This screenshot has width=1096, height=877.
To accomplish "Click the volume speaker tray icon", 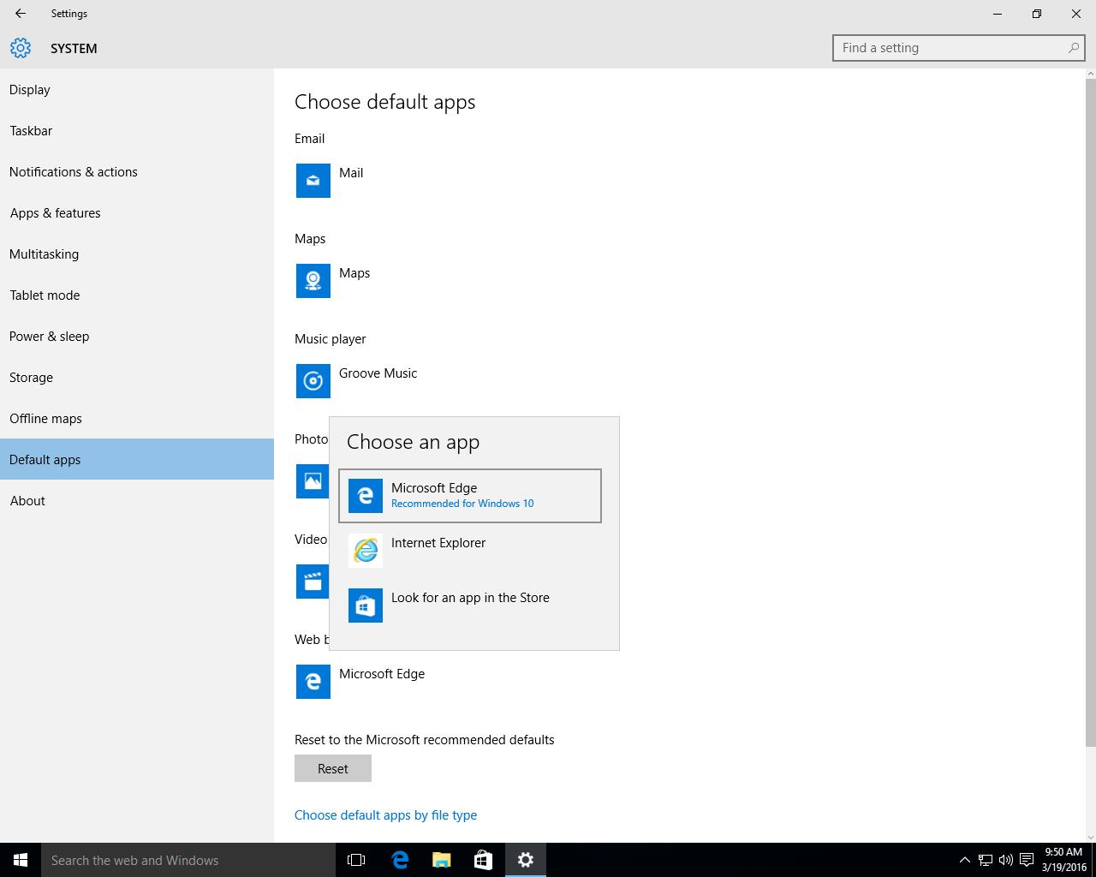I will point(1006,860).
